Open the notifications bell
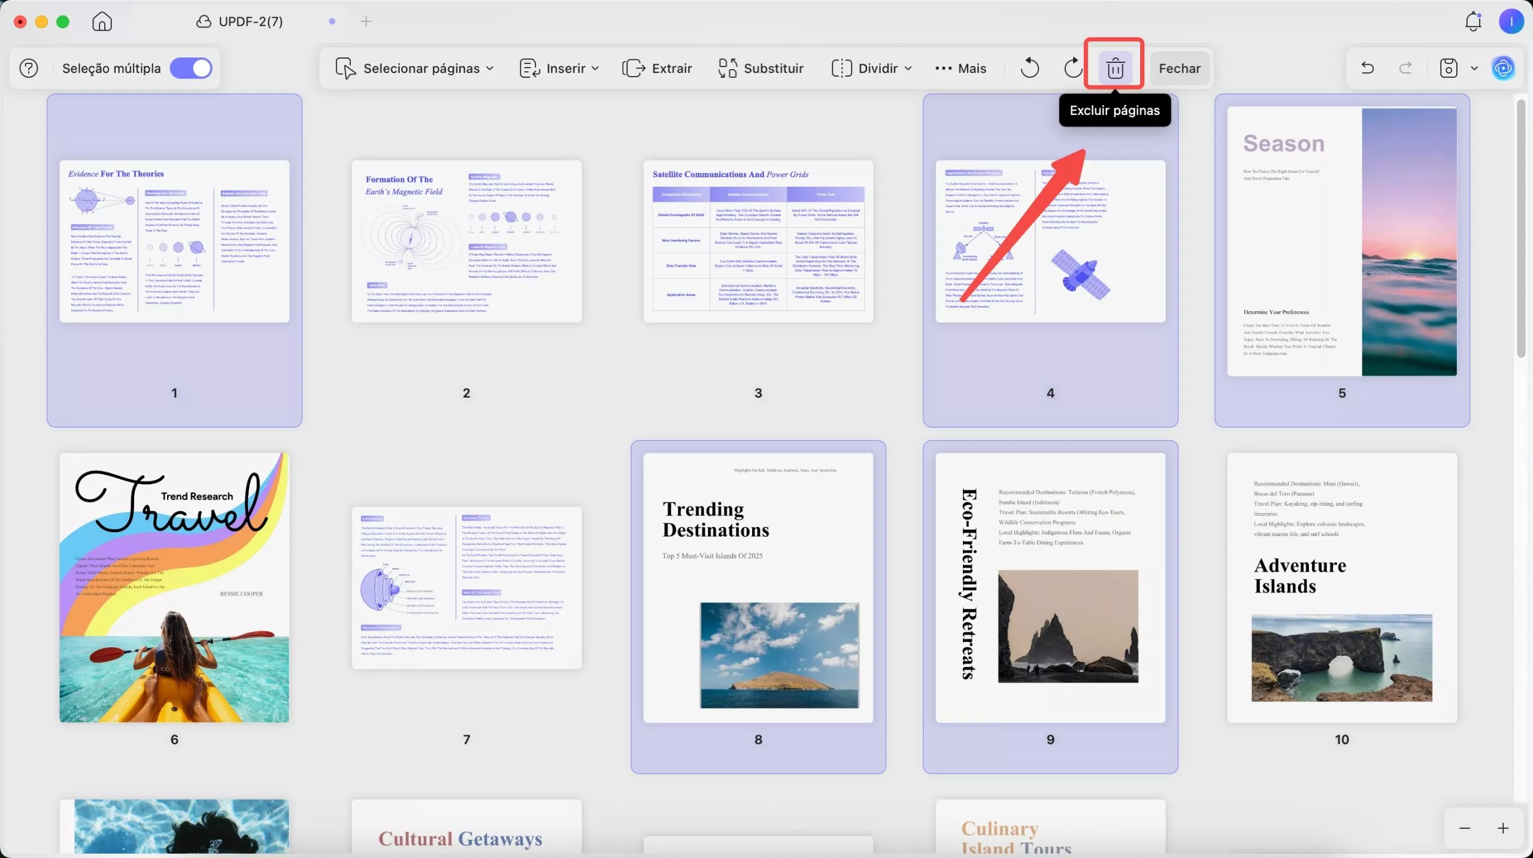The image size is (1533, 858). [1473, 22]
